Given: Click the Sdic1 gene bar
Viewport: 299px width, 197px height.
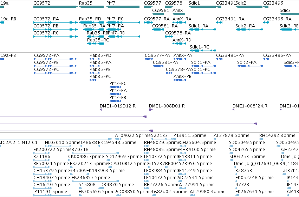Looking at the screenshot, I should (x=202, y=7).
